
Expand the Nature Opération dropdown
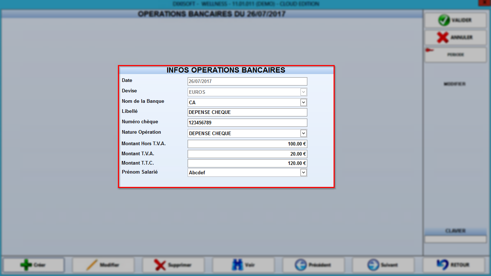click(304, 133)
